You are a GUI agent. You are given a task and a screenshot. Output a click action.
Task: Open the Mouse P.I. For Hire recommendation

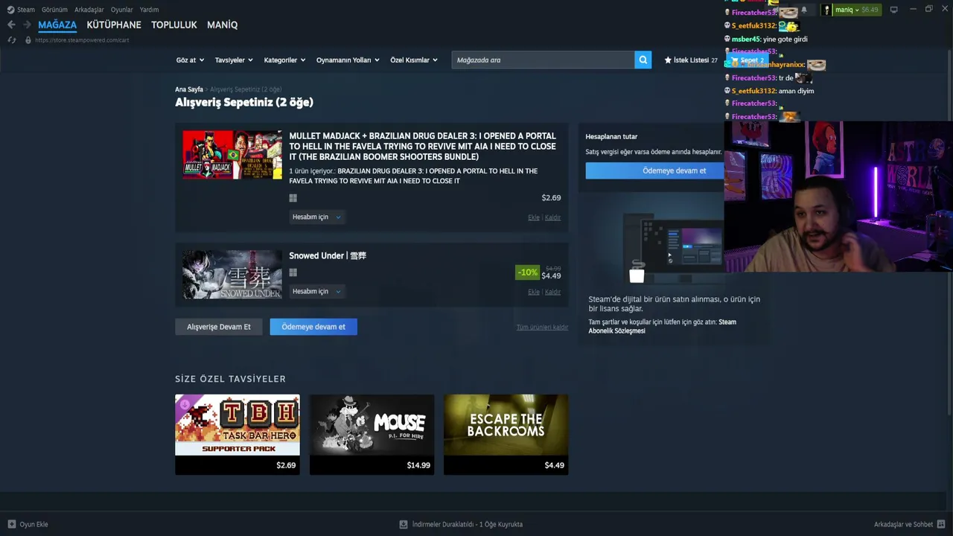click(372, 435)
